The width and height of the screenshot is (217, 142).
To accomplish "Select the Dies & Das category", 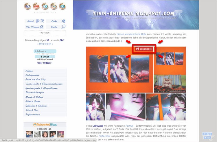I will [x=45, y=110].
